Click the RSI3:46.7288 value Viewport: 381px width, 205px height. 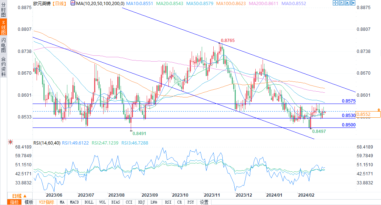point(135,143)
